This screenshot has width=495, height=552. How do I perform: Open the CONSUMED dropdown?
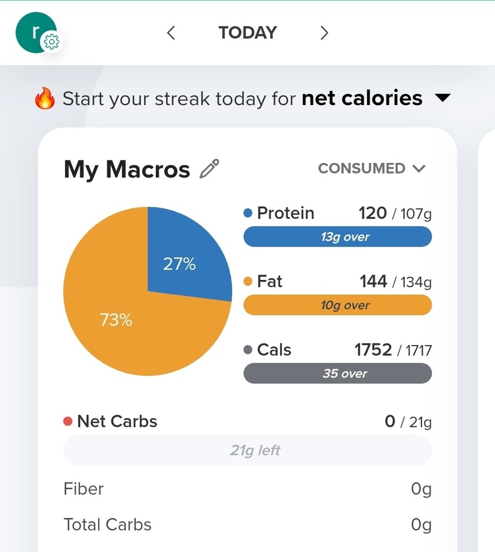click(x=372, y=168)
